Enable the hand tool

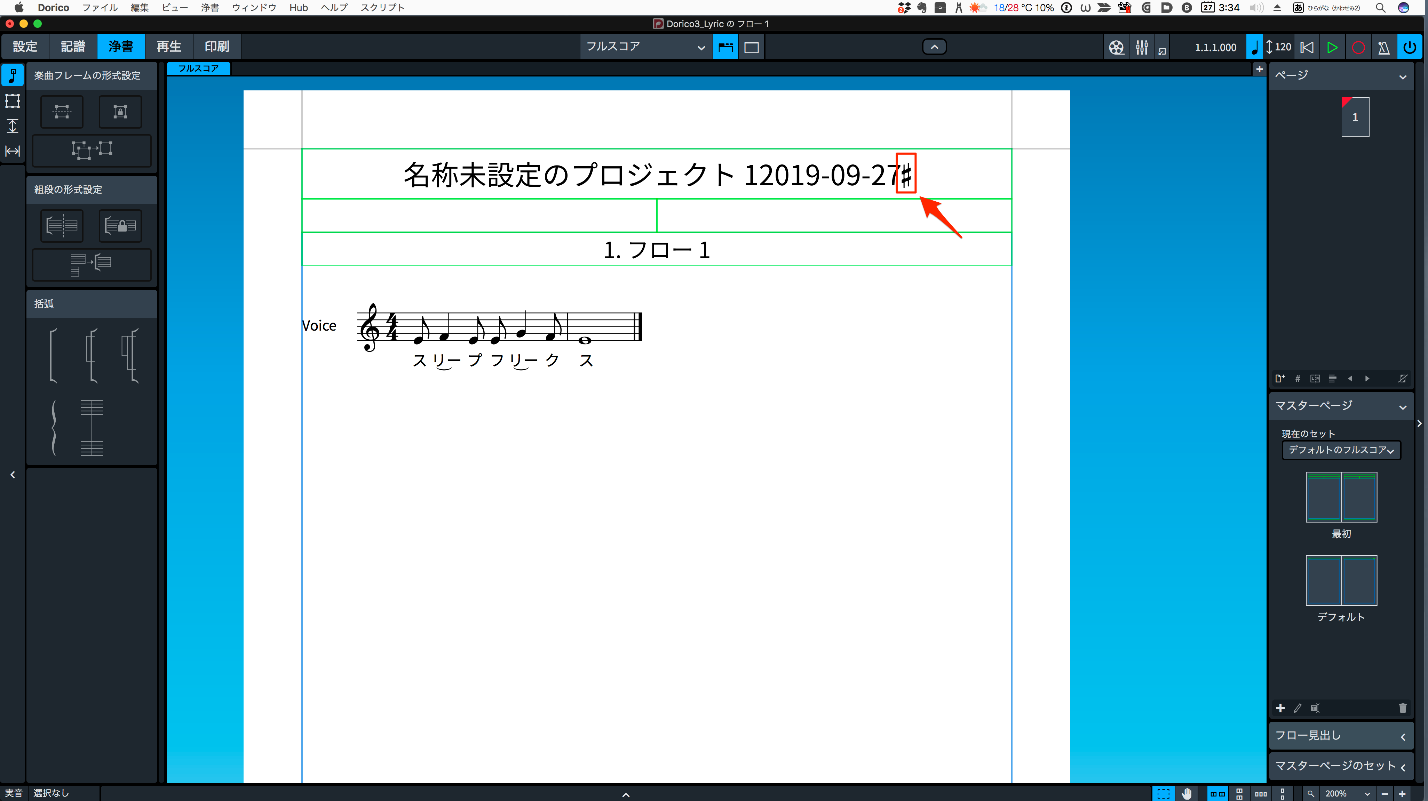(1186, 793)
